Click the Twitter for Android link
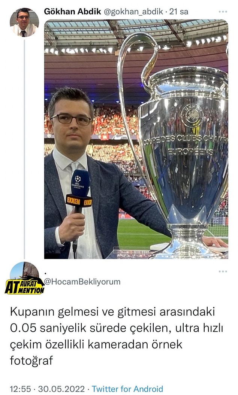Viewport: 238px width, 395px height. tap(127, 389)
